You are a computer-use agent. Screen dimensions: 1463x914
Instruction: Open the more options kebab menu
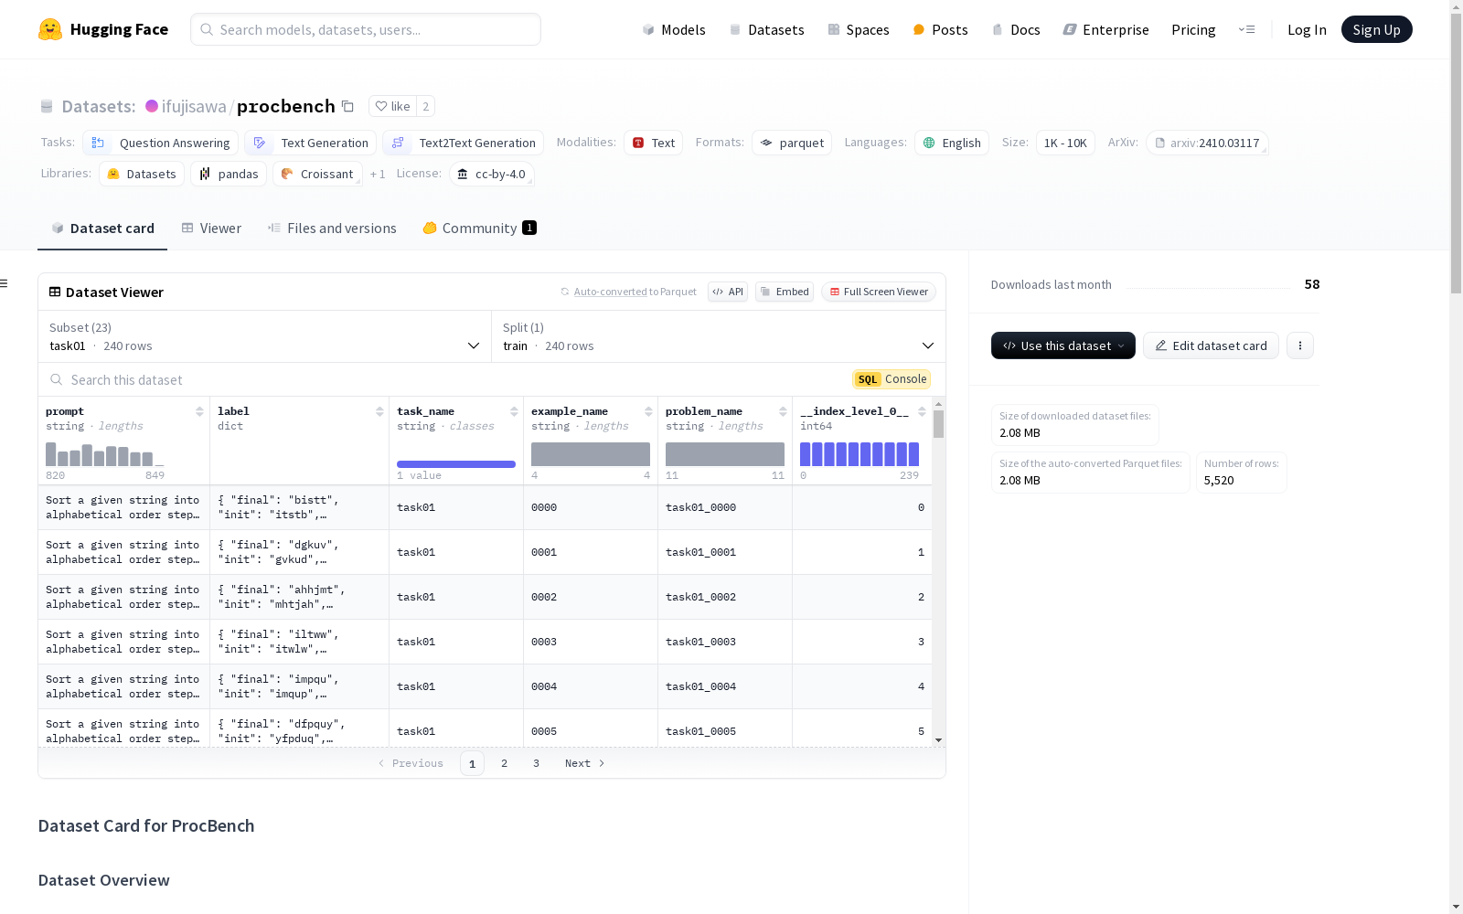(x=1300, y=345)
